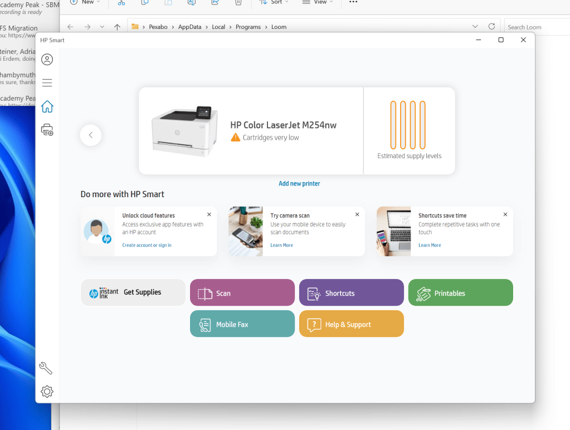
Task: Click the up directory arrow in File Explorer
Action: point(117,27)
